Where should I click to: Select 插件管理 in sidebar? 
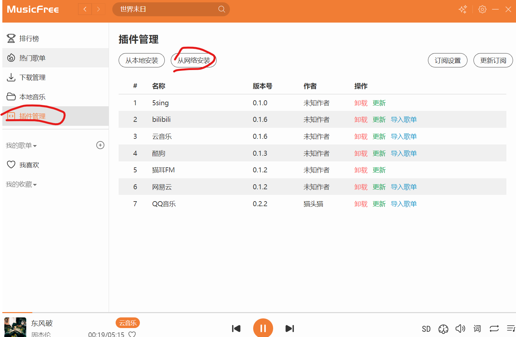[55, 116]
